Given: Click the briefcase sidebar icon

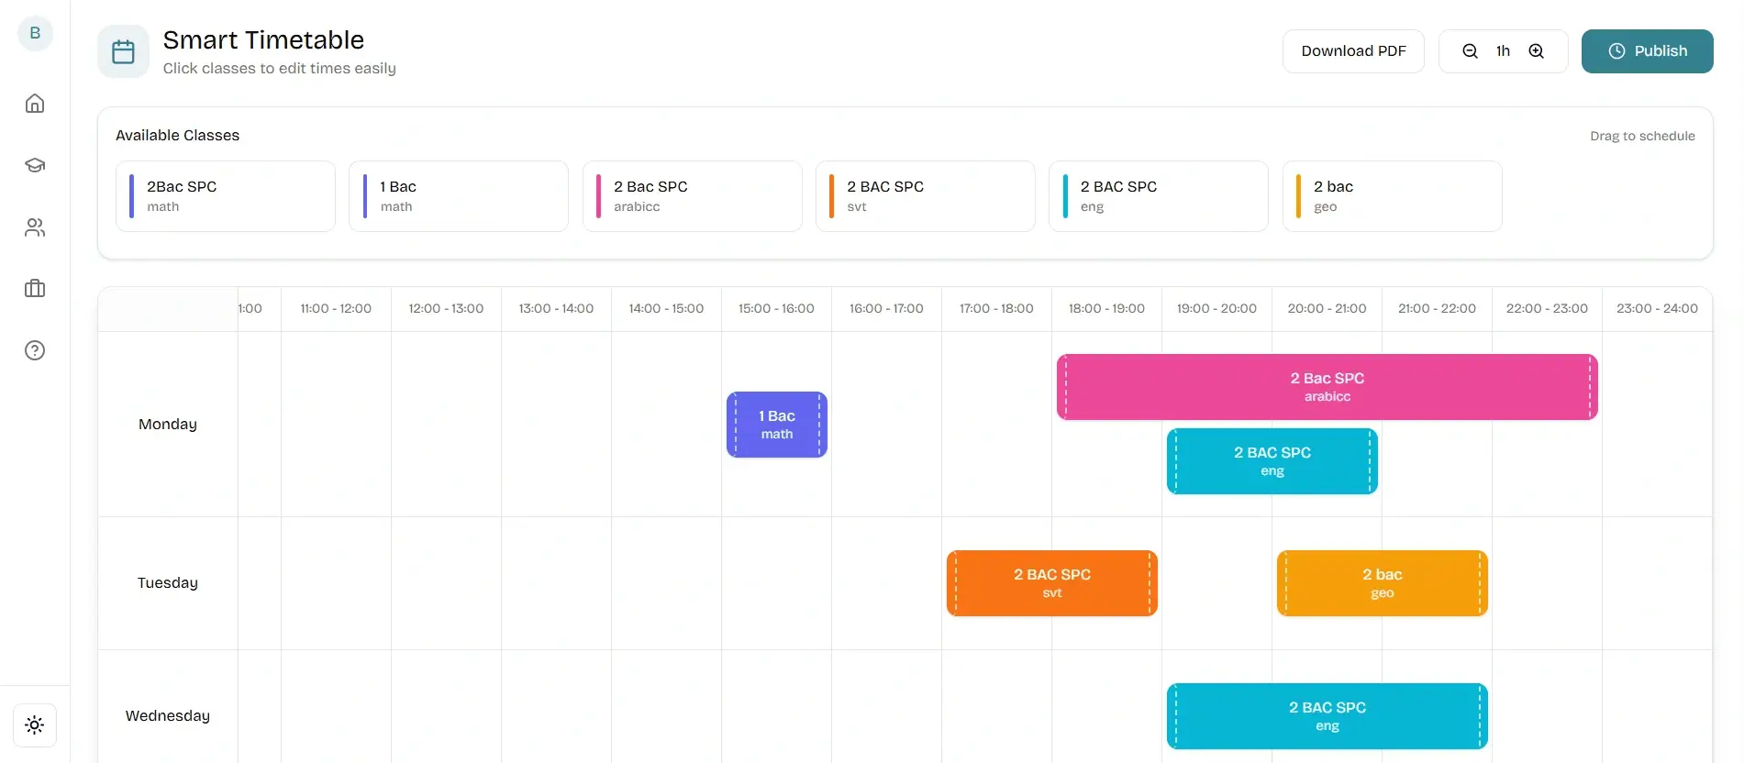Looking at the screenshot, I should point(35,289).
